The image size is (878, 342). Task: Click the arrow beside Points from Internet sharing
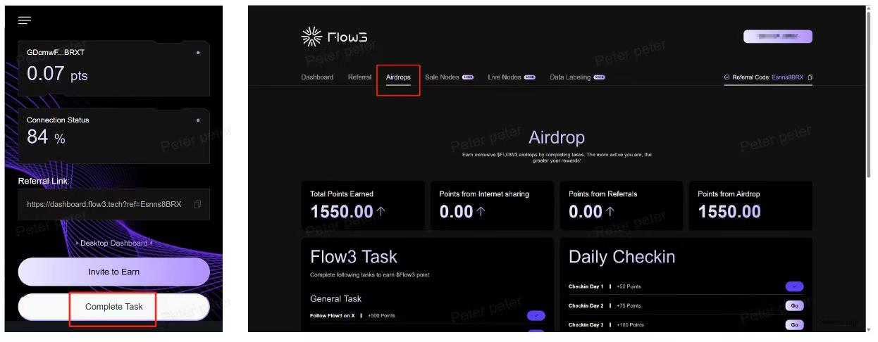481,212
